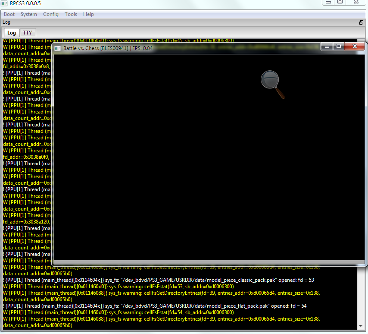Screen dimensions: 368x334
Task: Click the log scrollbar down arrow
Action: (x=361, y=326)
